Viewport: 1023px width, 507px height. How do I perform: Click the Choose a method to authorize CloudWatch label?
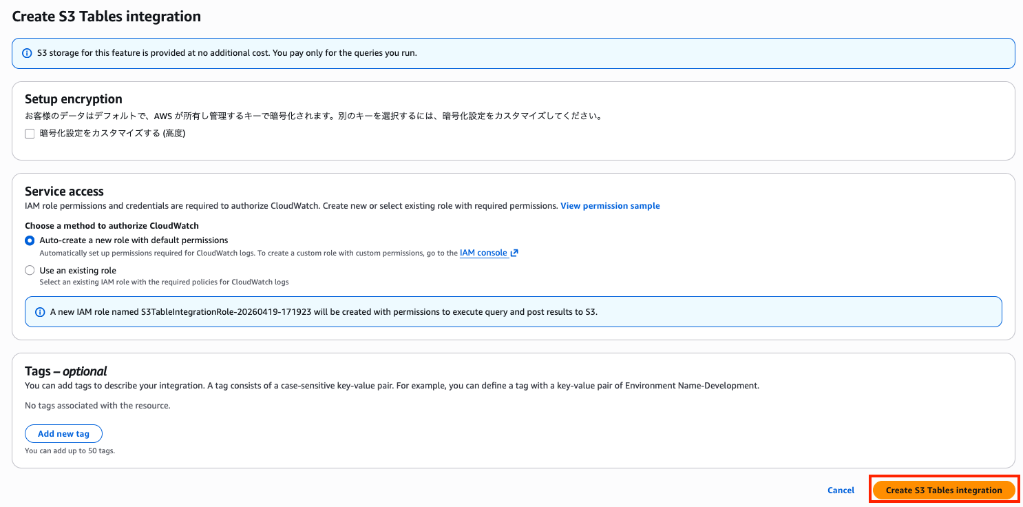click(x=112, y=225)
